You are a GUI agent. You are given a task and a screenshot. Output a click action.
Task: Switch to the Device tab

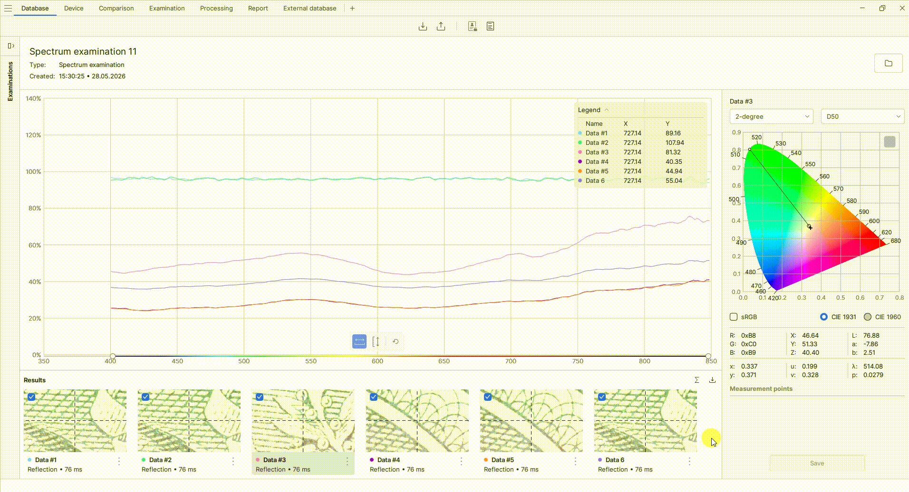(74, 8)
